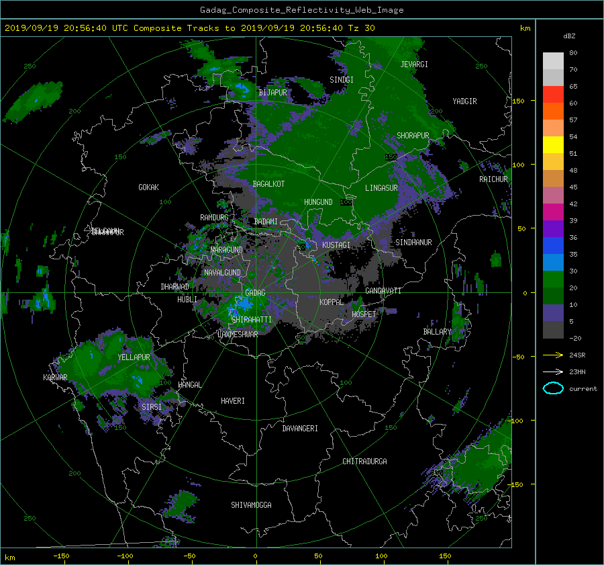Viewport: 604px width, 565px height.
Task: Click the KOPPAL city label
Action: pyautogui.click(x=332, y=302)
